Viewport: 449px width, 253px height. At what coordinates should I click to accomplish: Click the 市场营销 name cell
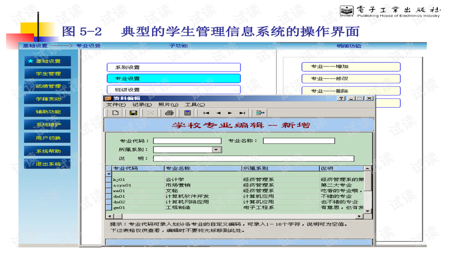(x=203, y=186)
